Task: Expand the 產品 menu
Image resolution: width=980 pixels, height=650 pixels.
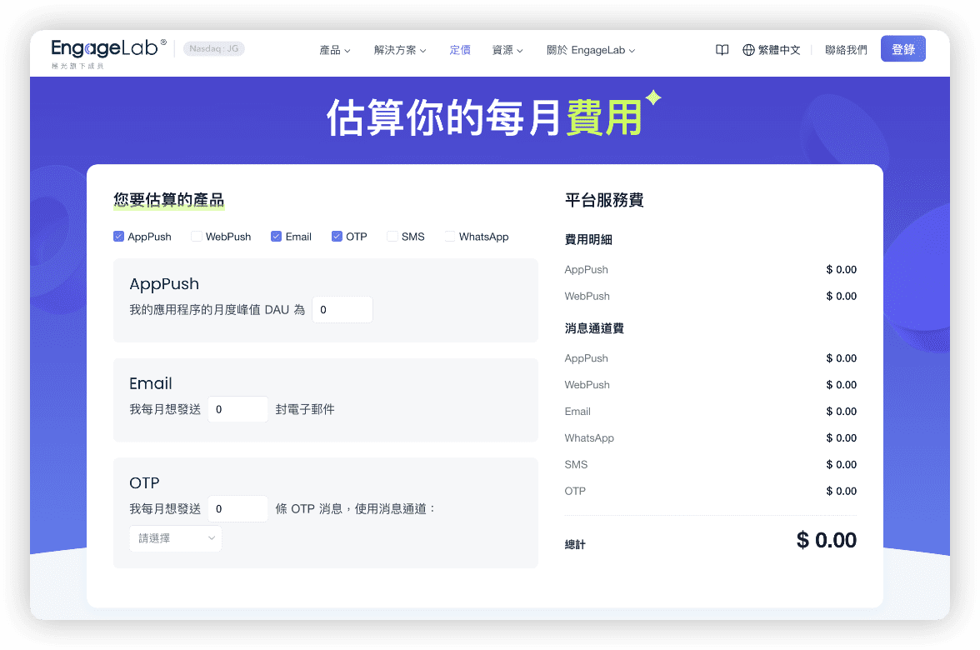Action: (334, 50)
